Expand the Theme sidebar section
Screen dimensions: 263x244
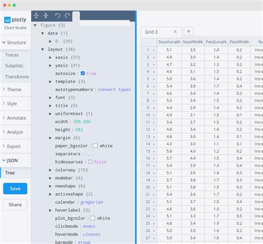[16, 90]
